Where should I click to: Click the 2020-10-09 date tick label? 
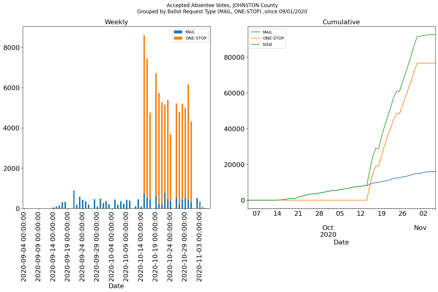126,246
